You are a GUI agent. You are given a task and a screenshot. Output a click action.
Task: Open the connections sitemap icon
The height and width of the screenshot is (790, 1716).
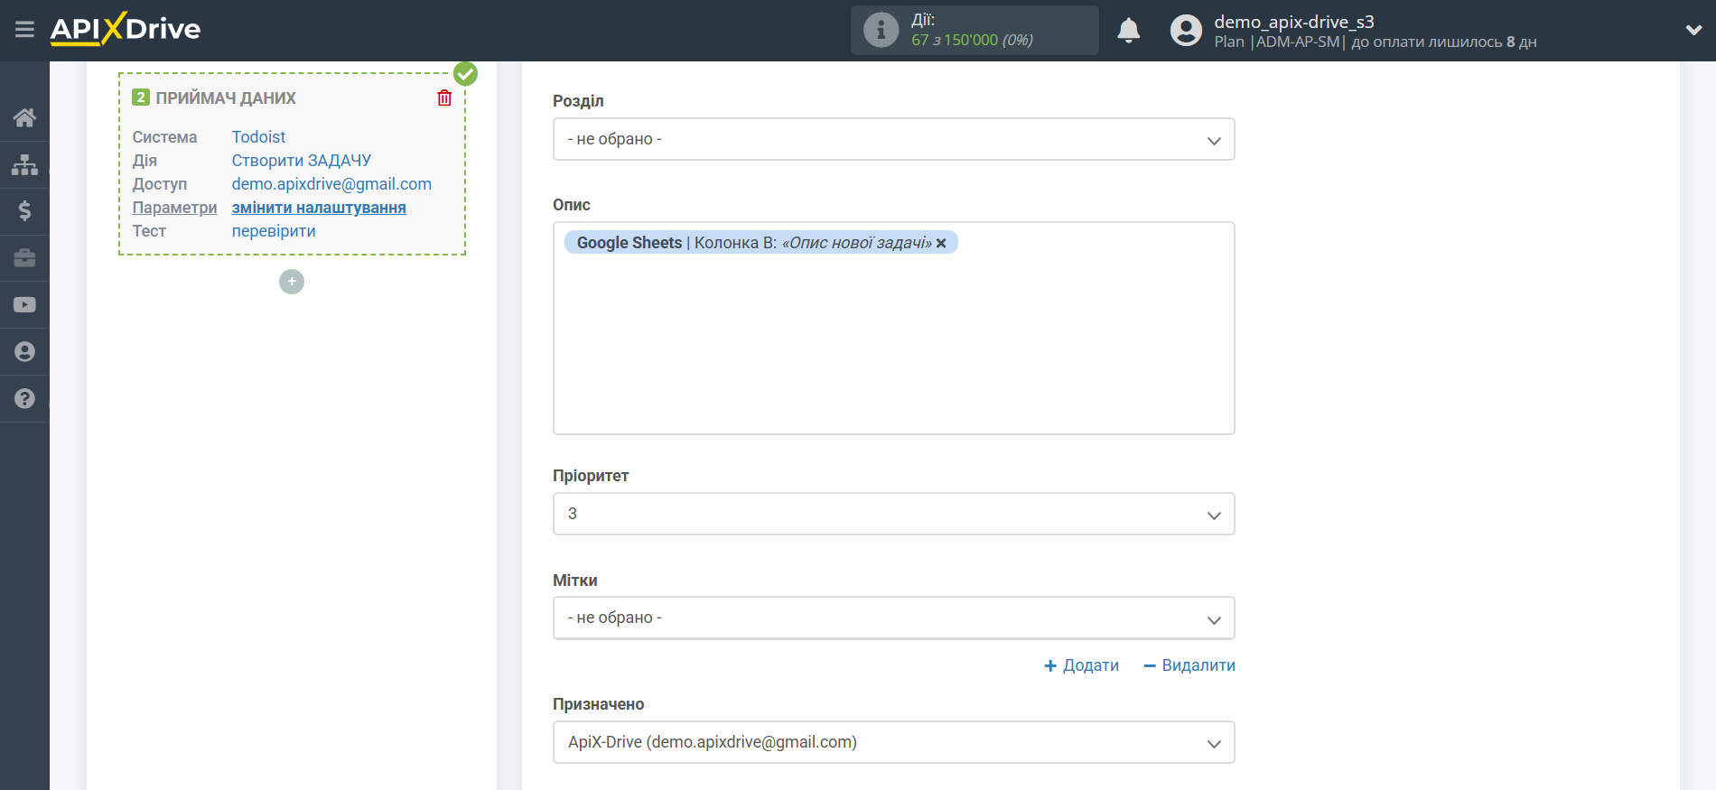tap(24, 164)
